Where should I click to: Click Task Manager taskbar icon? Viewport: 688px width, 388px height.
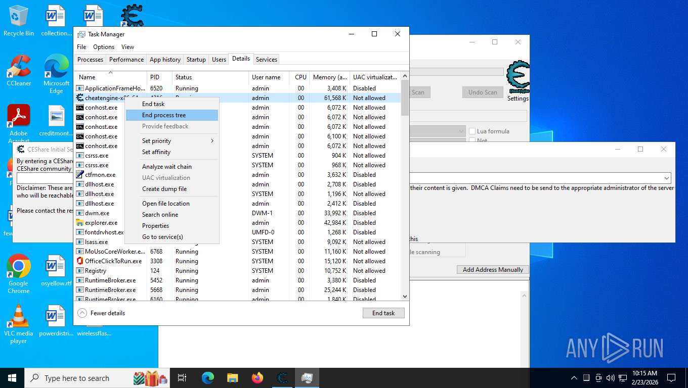point(307,378)
